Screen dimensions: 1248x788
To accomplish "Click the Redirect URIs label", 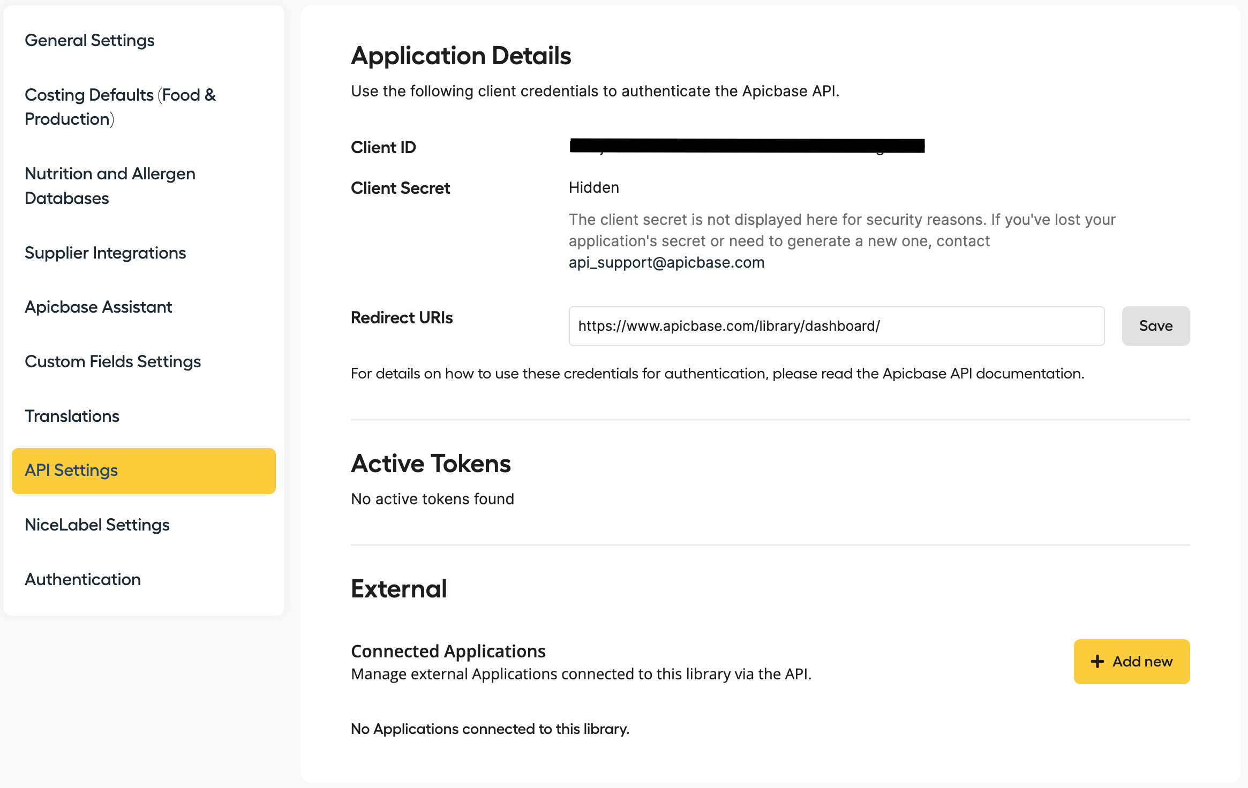I will (x=402, y=317).
